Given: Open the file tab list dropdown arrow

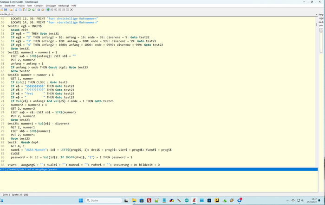Looking at the screenshot, I should pyautogui.click(x=317, y=14).
